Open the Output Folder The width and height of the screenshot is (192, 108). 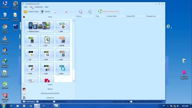pyautogui.click(x=31, y=12)
